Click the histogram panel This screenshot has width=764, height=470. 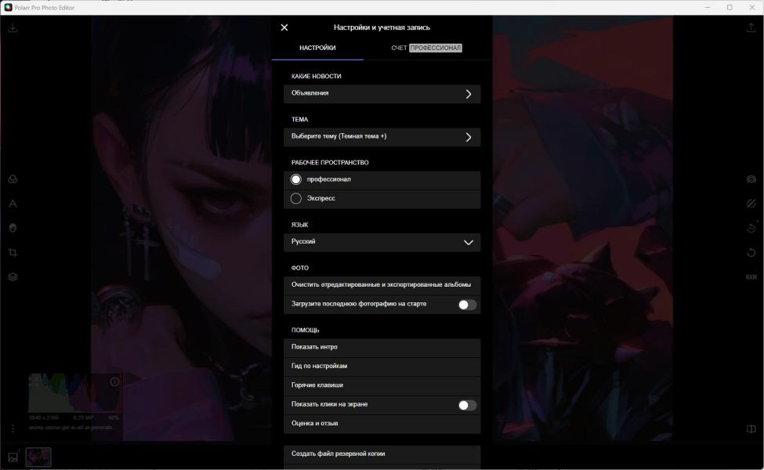pos(74,393)
